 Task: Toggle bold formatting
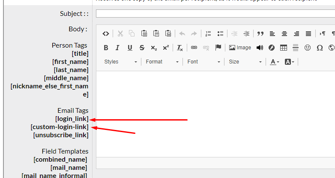106,48
